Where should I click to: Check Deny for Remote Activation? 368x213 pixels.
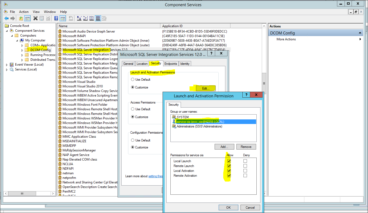click(x=245, y=176)
